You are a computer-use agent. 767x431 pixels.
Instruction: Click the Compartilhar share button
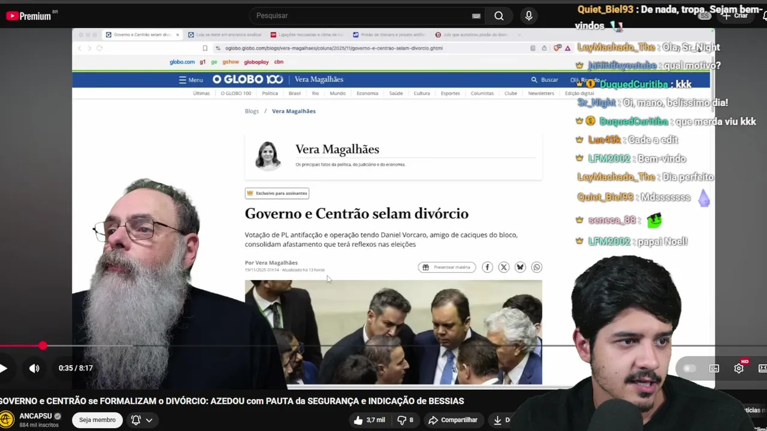coord(453,420)
